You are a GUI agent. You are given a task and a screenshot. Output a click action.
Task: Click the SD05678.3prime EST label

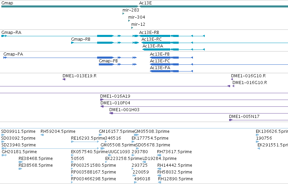153,145
